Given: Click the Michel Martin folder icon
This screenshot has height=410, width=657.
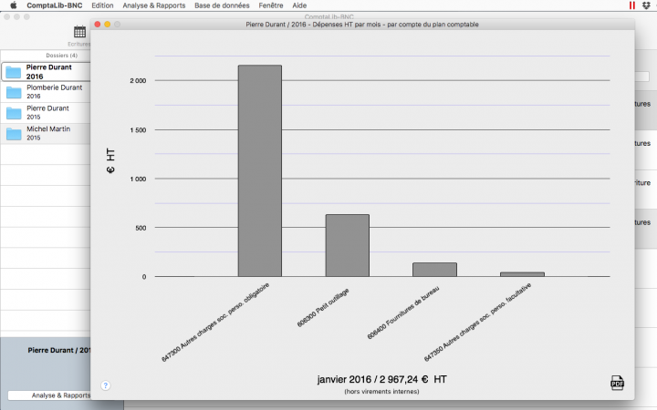Looking at the screenshot, I should click(14, 134).
